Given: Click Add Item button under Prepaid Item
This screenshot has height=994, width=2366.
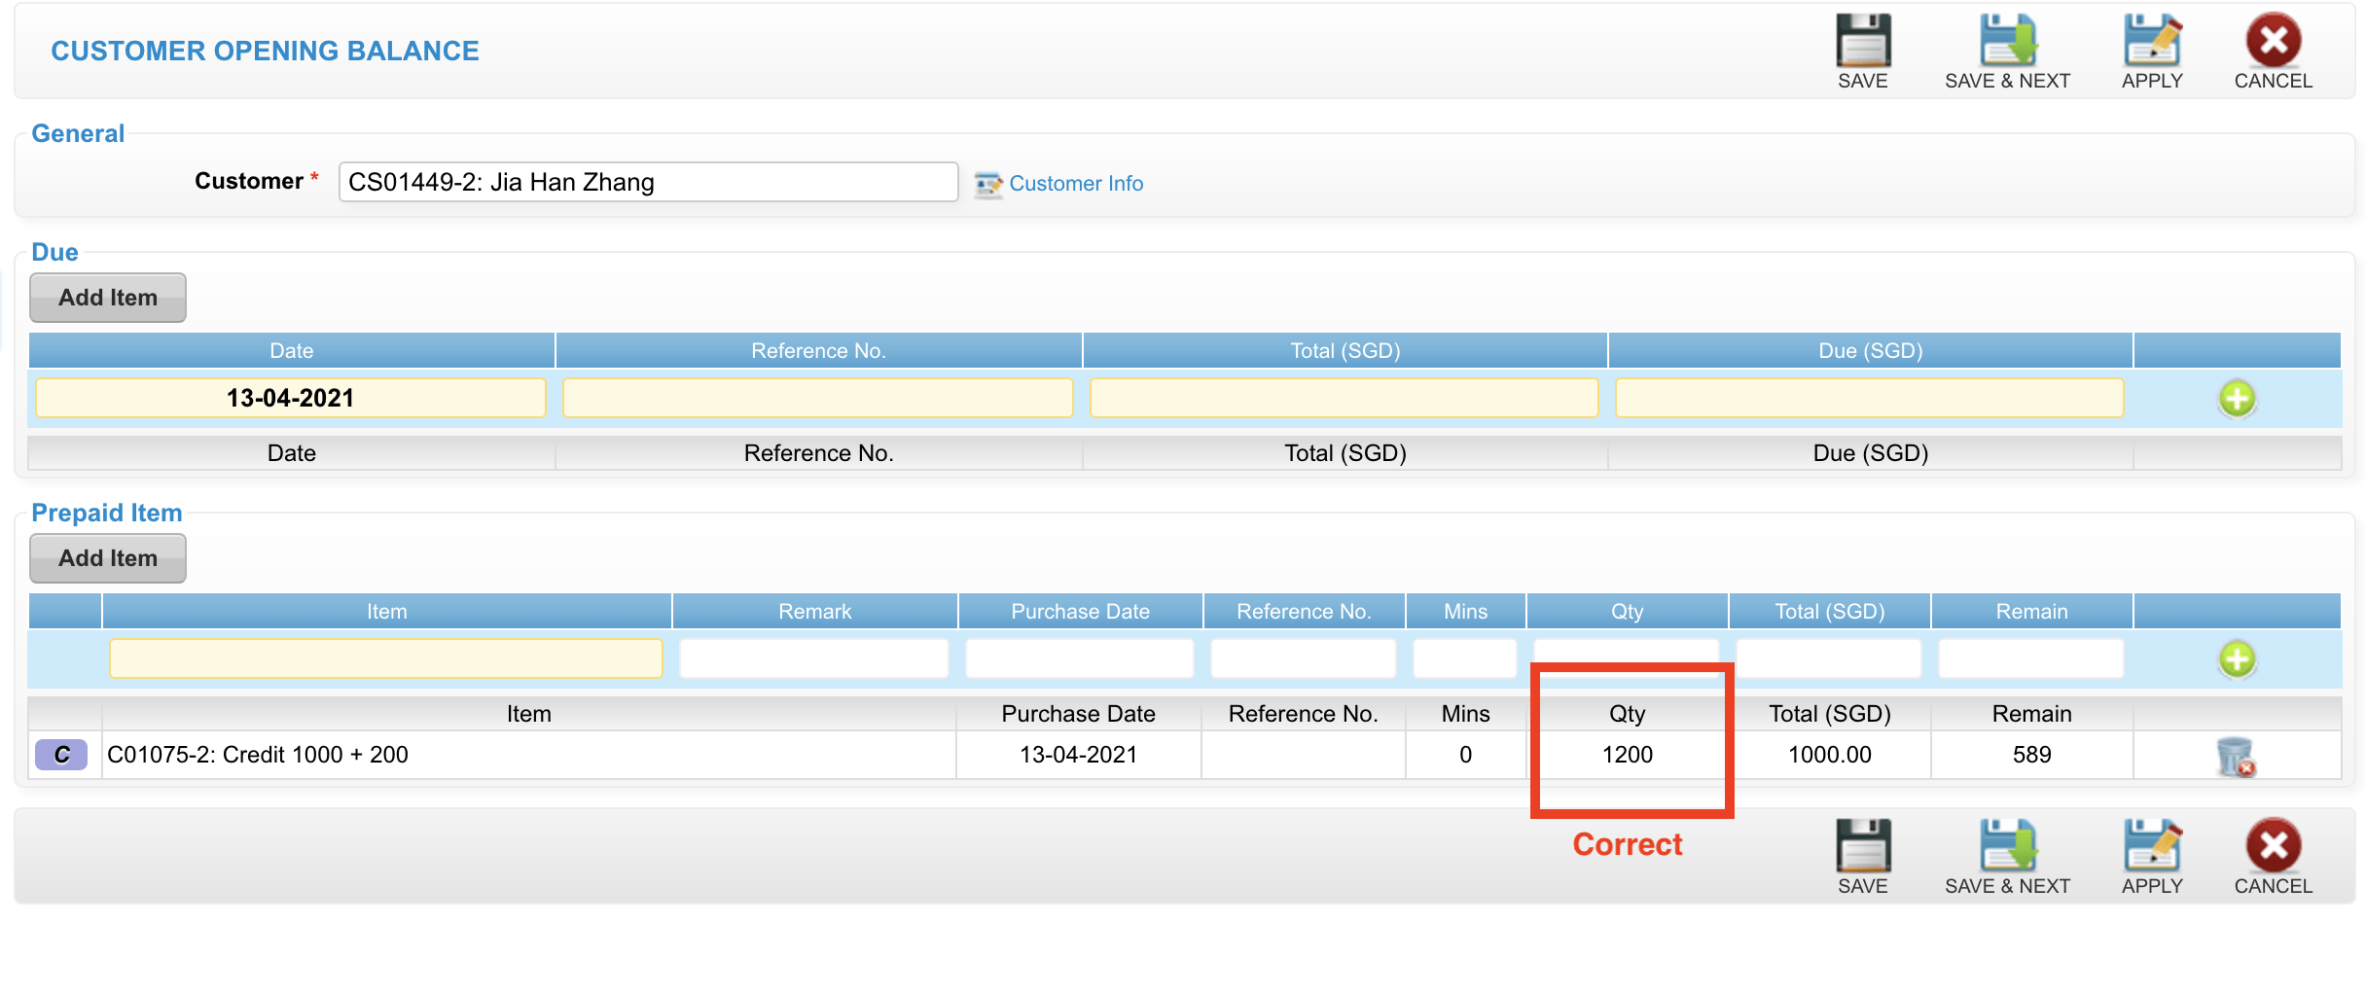Looking at the screenshot, I should pos(108,558).
